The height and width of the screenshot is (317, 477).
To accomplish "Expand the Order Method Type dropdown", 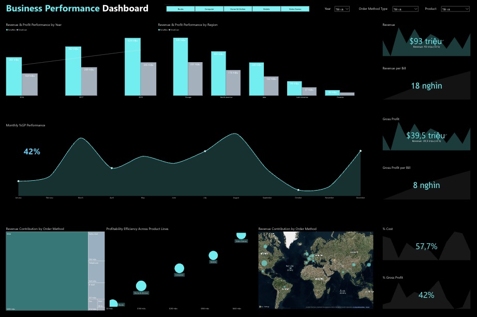I will pyautogui.click(x=405, y=9).
